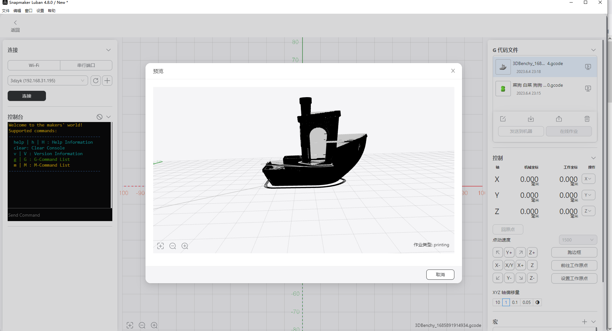
Task: Set XYZ offset step to 0.1
Action: [515, 302]
